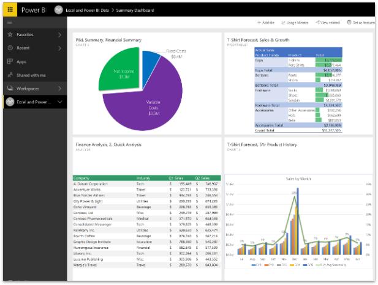Open the Finance Analysis Quick Analysis tile
This screenshot has width=378, height=285.
147,209
